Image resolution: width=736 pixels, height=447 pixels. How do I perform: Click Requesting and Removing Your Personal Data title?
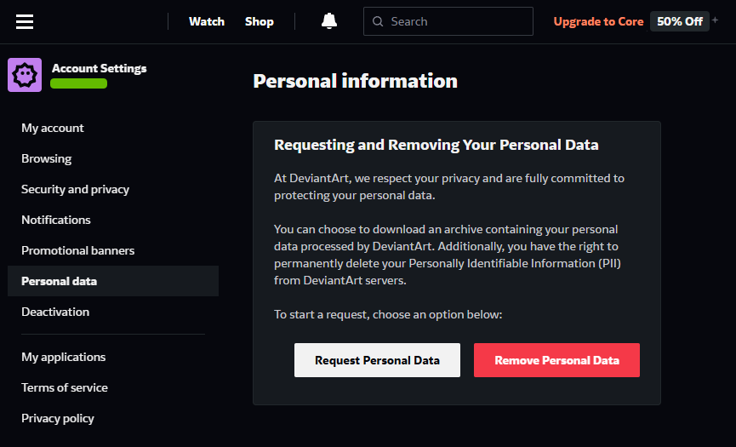(436, 145)
